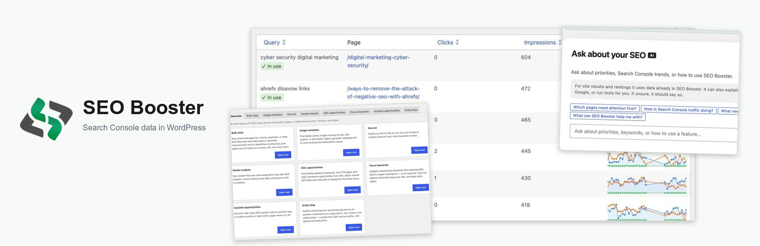The height and width of the screenshot is (246, 760).
Task: Open tool in Bulk meta card
Action: (x=283, y=155)
